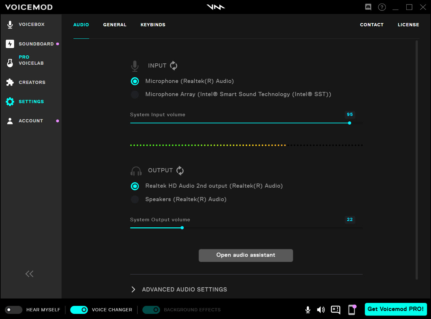The height and width of the screenshot is (319, 431).
Task: Select Microphone Array Intel SST input
Action: click(135, 94)
